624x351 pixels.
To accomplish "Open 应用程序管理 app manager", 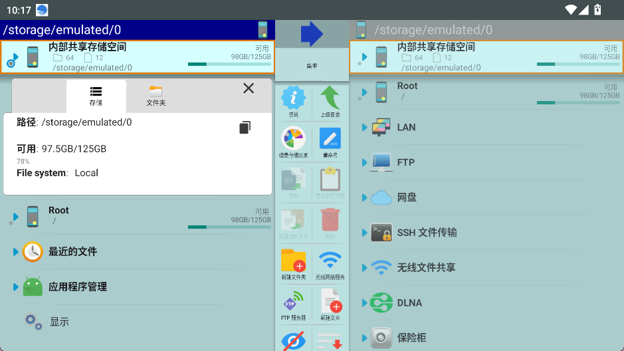I will (77, 287).
